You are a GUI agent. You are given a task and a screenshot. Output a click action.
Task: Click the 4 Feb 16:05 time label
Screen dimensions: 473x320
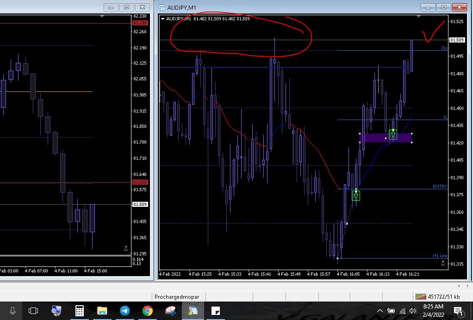point(348,274)
